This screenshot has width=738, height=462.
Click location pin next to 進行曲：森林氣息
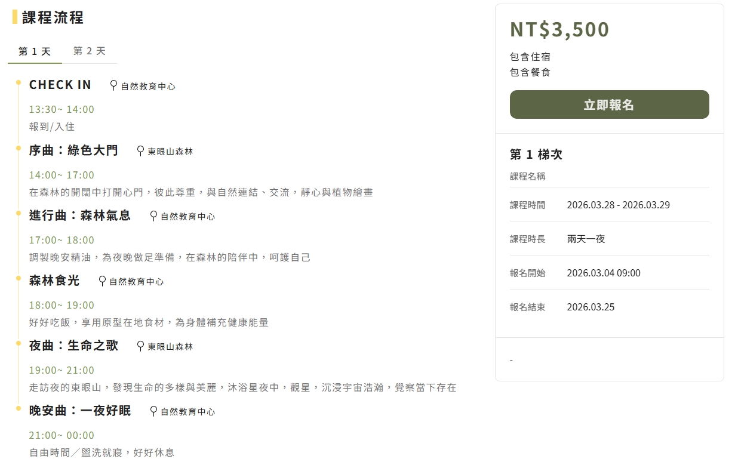[x=153, y=215]
